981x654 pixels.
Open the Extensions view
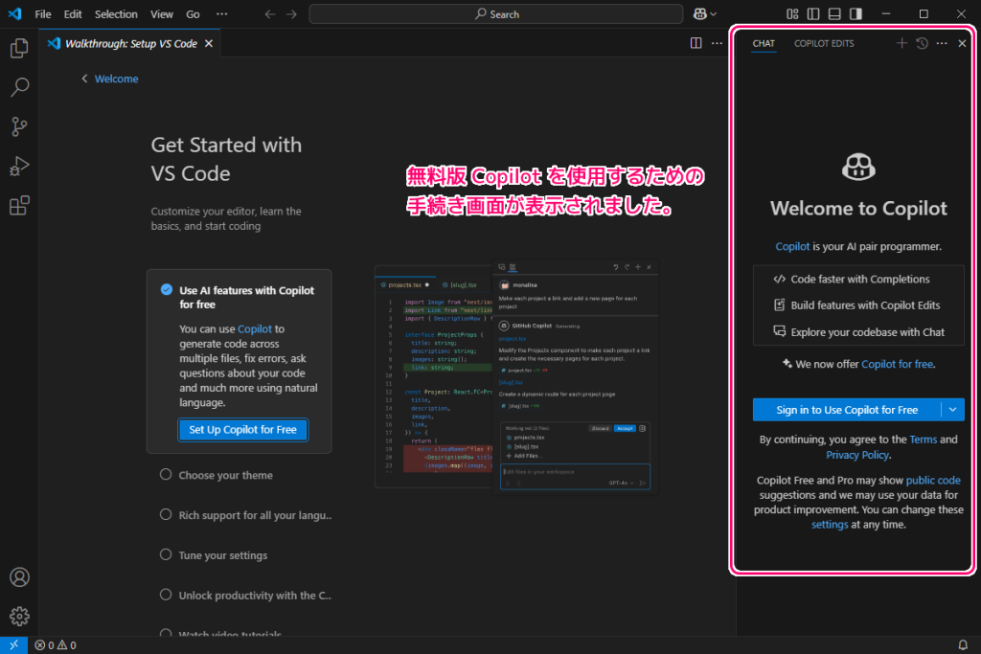[19, 205]
